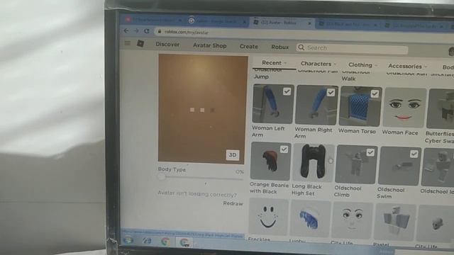Select Freckles smiley face item
Screen dimensions: 454x255
click(x=268, y=217)
